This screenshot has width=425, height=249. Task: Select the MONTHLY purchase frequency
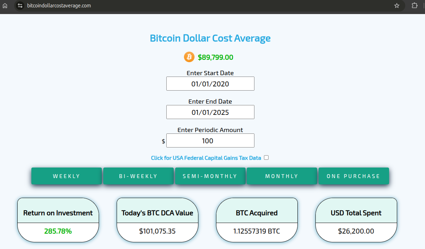pyautogui.click(x=282, y=176)
